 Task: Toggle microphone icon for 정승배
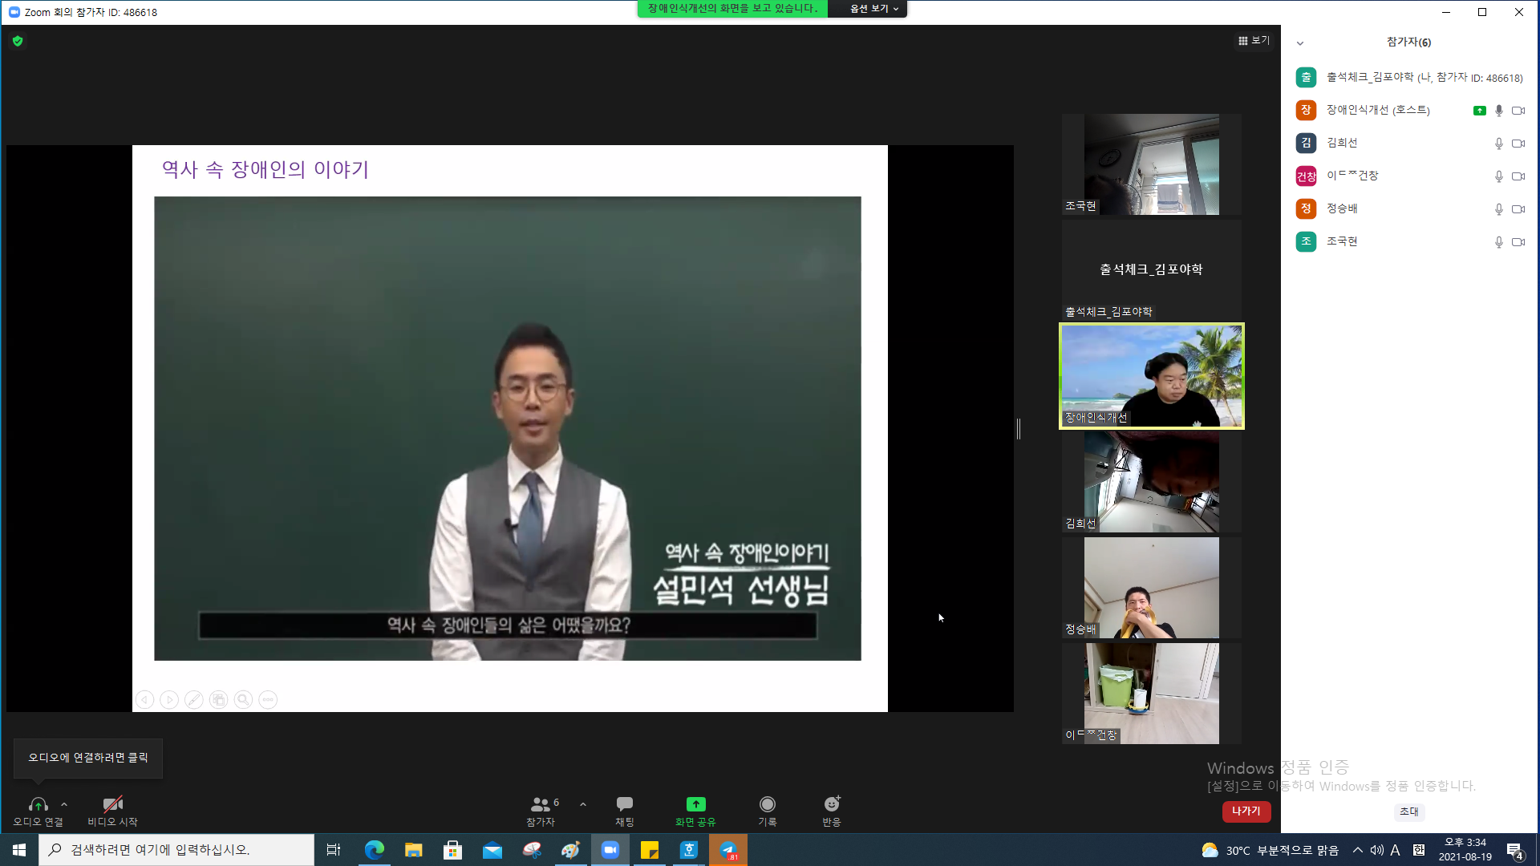[x=1499, y=209]
